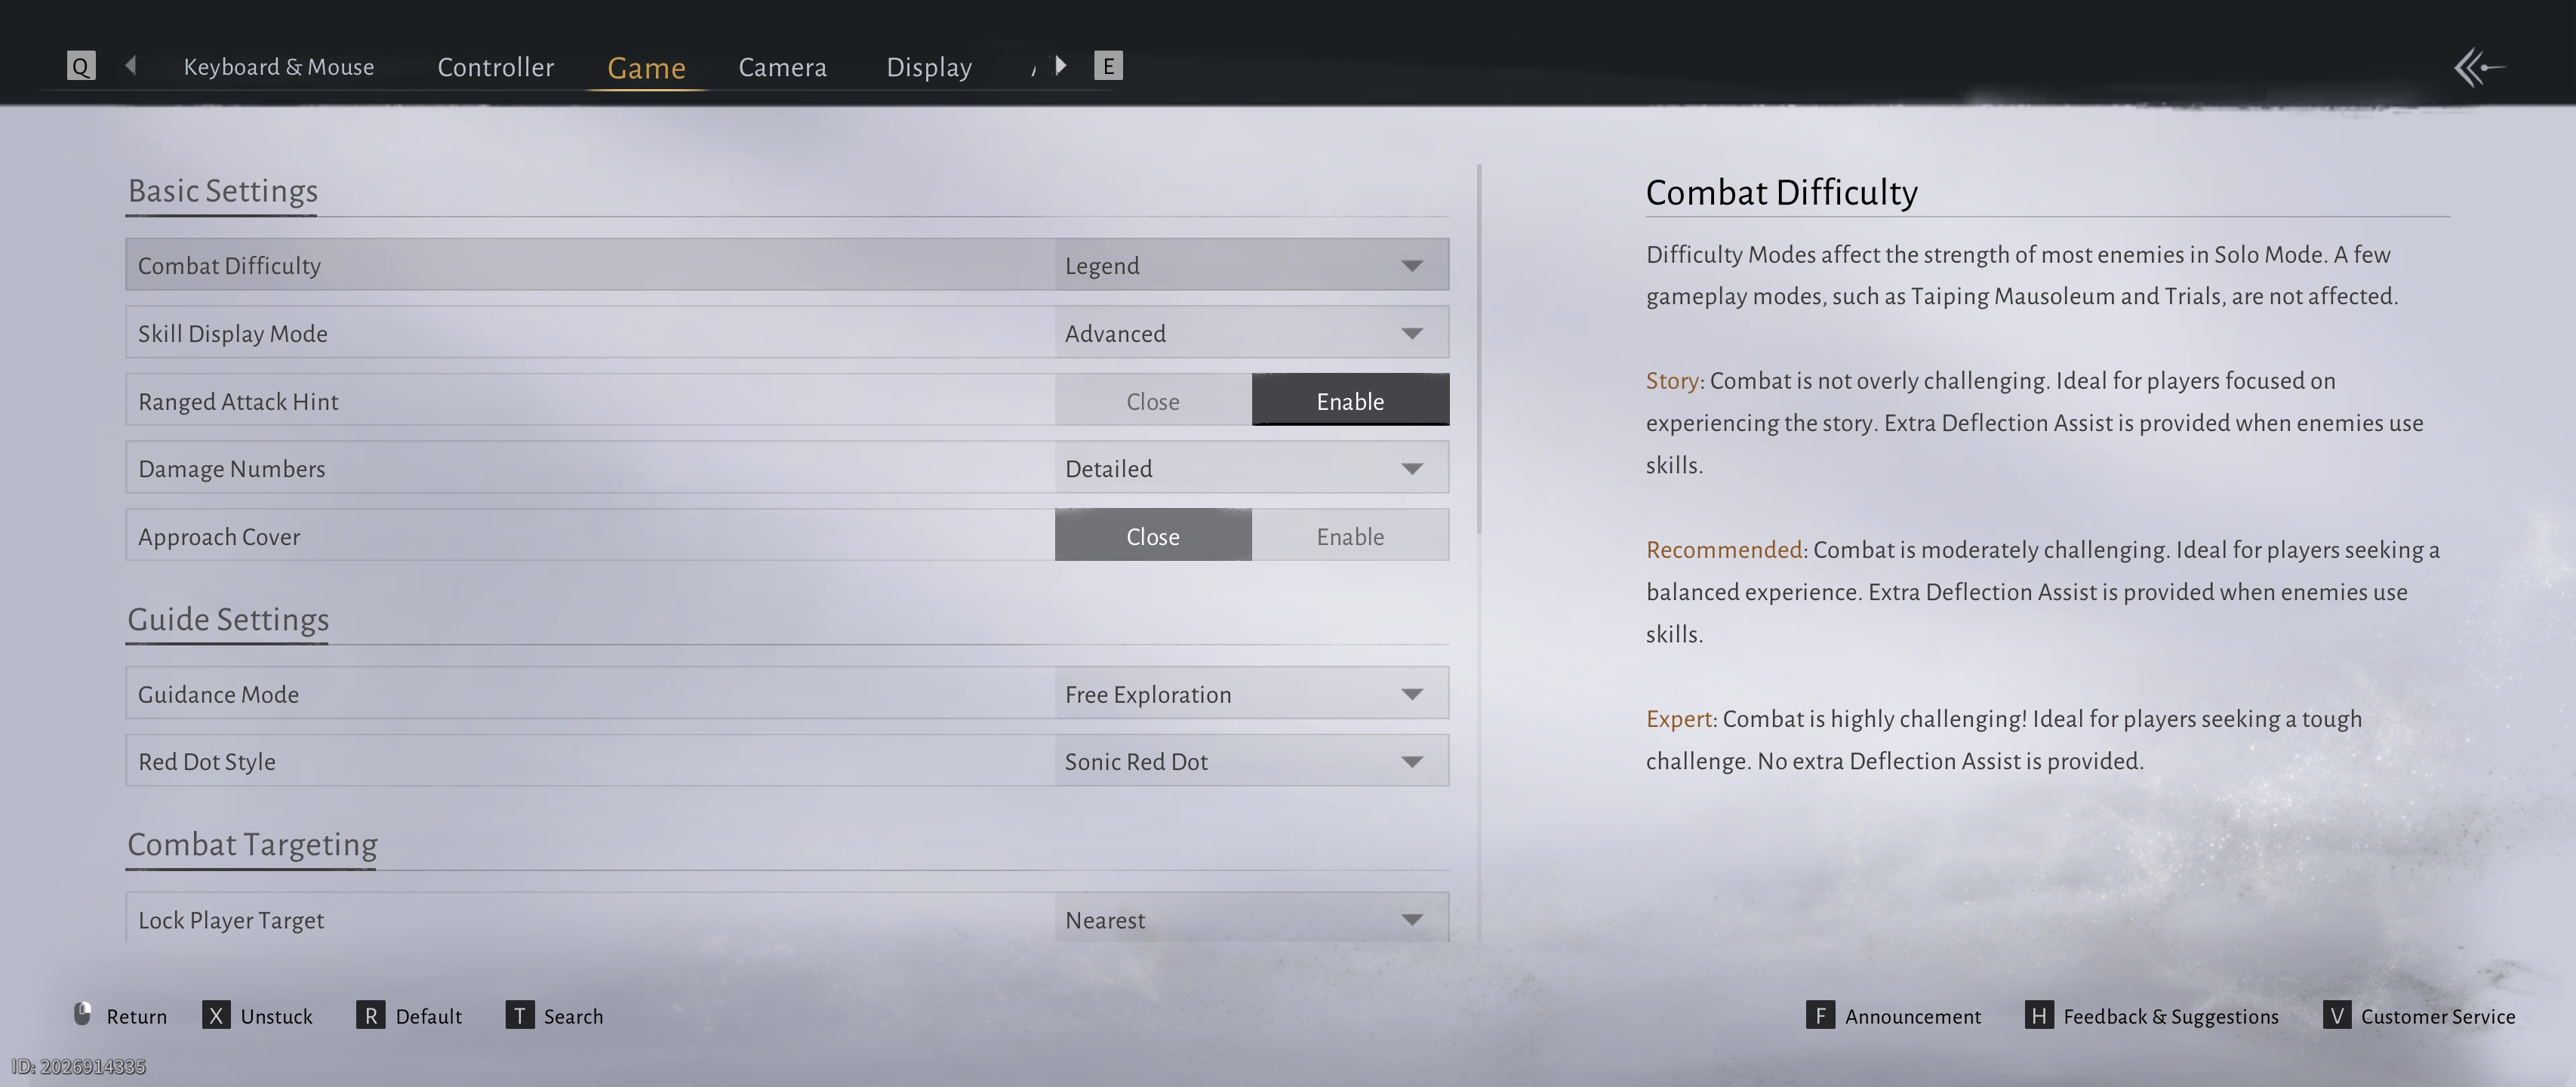Set Approach Cover to Enable

pyautogui.click(x=1349, y=536)
